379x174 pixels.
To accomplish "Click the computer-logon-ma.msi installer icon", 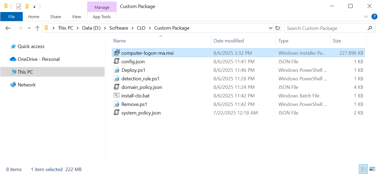I will pos(116,53).
